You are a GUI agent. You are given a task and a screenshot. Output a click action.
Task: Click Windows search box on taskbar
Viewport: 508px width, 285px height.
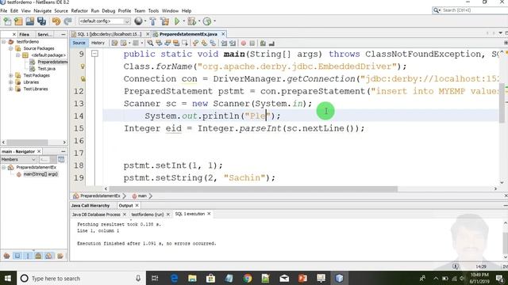tap(81, 278)
